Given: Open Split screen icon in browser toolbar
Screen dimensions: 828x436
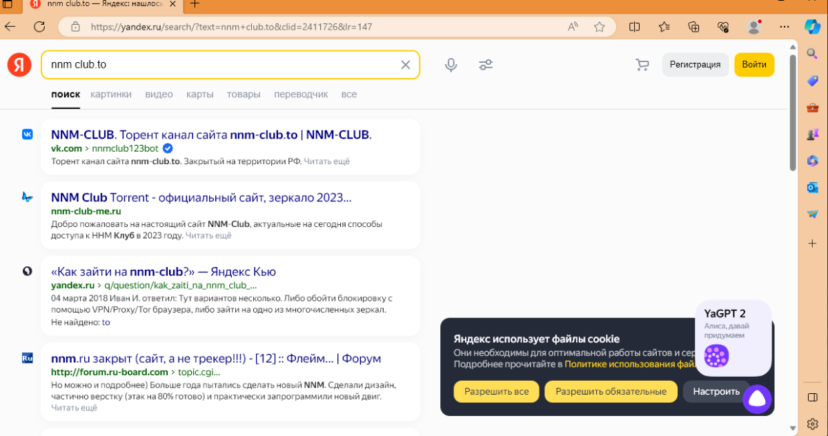Looking at the screenshot, I should (x=635, y=27).
